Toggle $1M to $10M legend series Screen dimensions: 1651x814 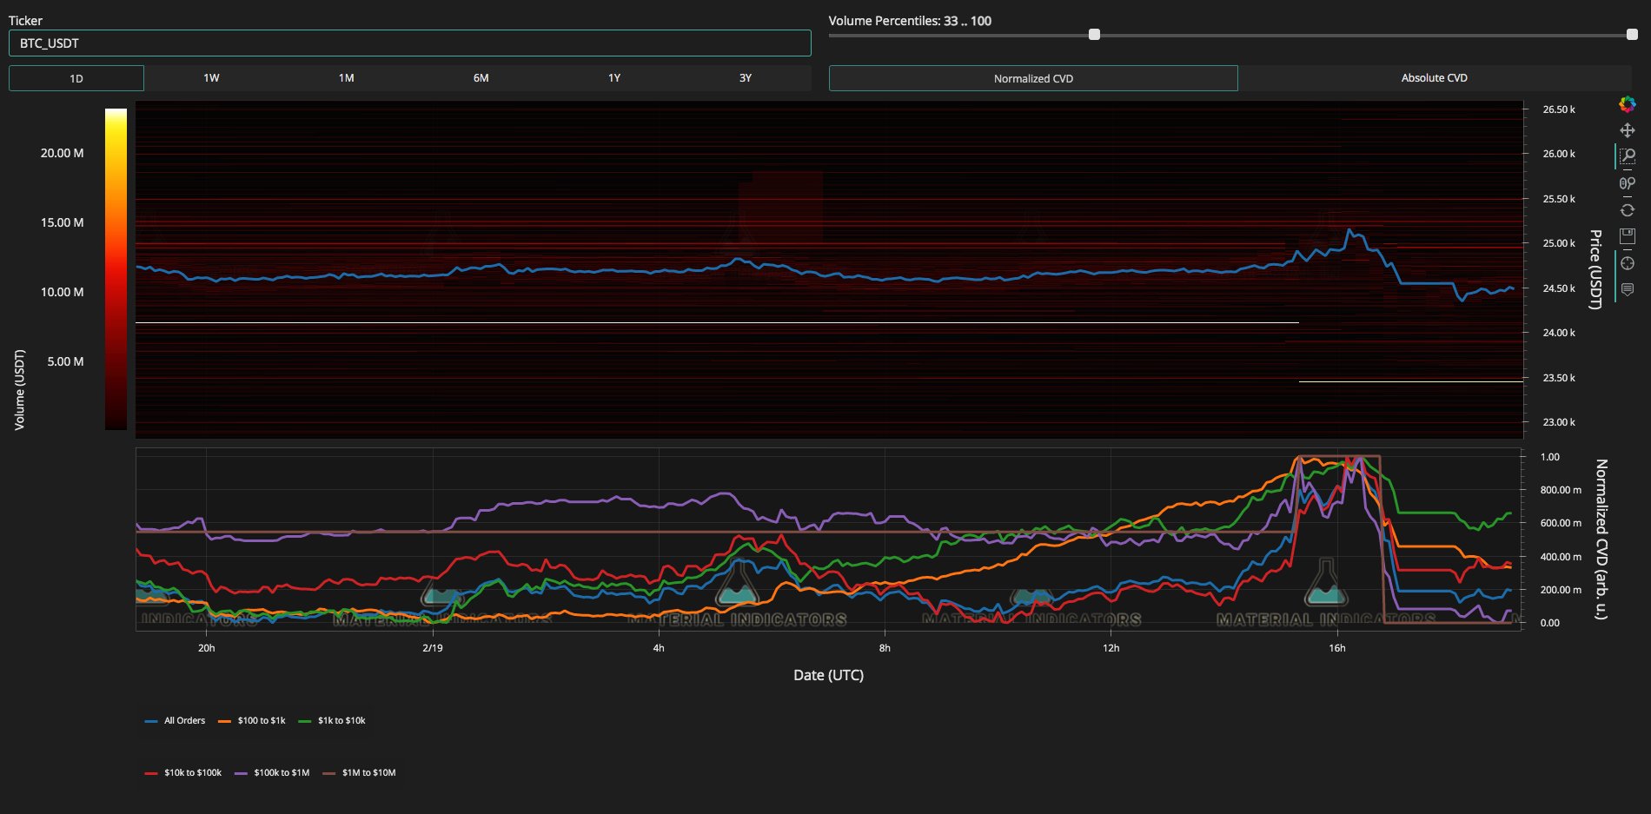tap(359, 772)
